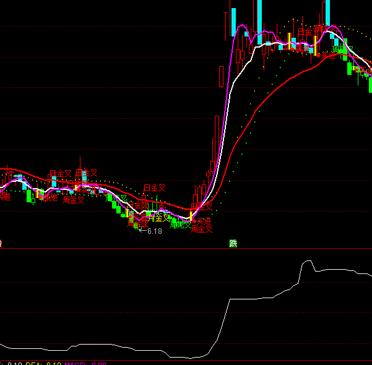Click the red divider above the indicator panel
The image size is (372, 365).
[186, 249]
